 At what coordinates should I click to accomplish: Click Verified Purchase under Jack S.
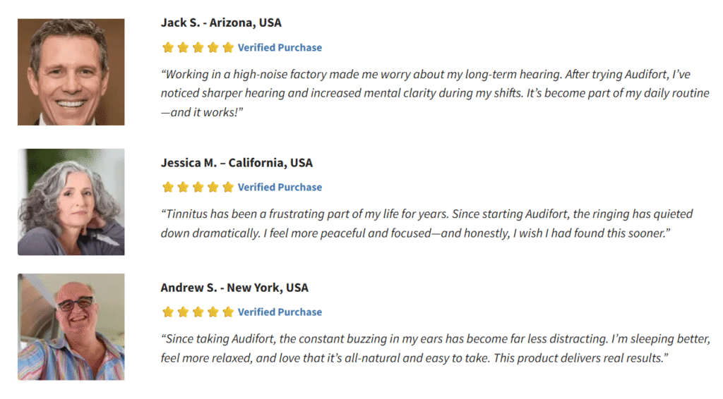tap(280, 48)
